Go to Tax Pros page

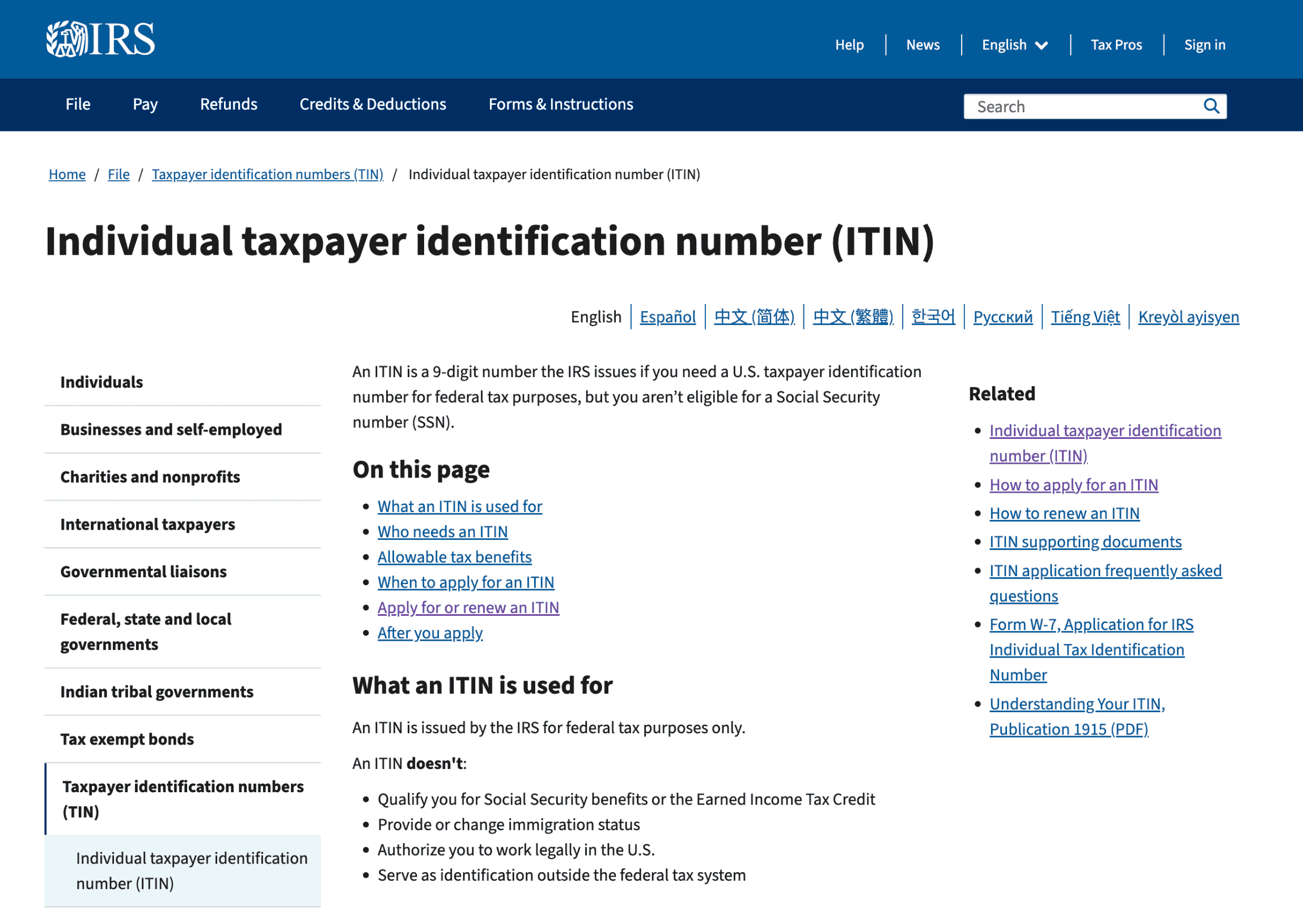click(x=1115, y=45)
